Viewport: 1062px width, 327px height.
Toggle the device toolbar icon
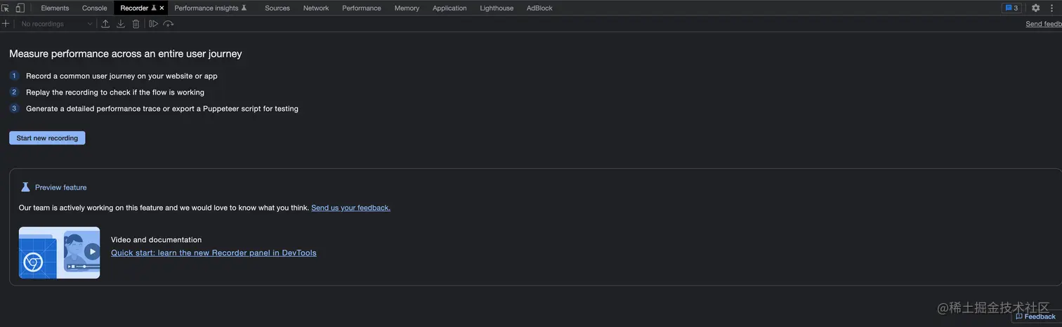tap(20, 8)
